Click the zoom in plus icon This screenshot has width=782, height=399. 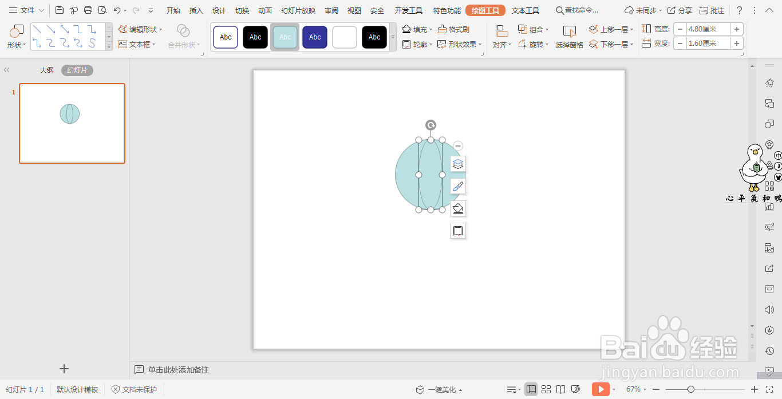[755, 389]
